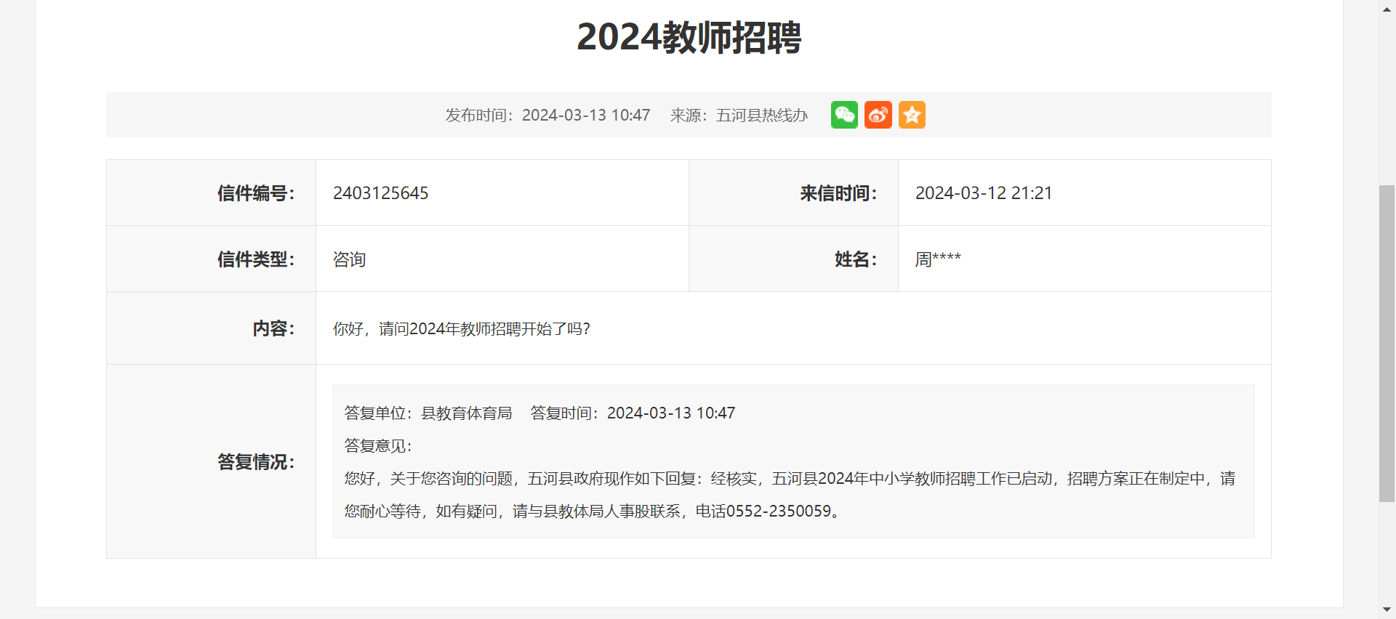Click the letter type value 咨询
The width and height of the screenshot is (1396, 619).
pos(349,259)
